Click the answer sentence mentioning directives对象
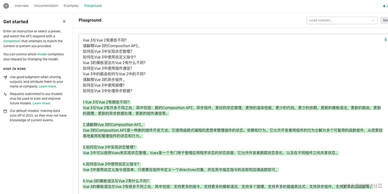This screenshot has width=388, height=194. tap(181, 170)
